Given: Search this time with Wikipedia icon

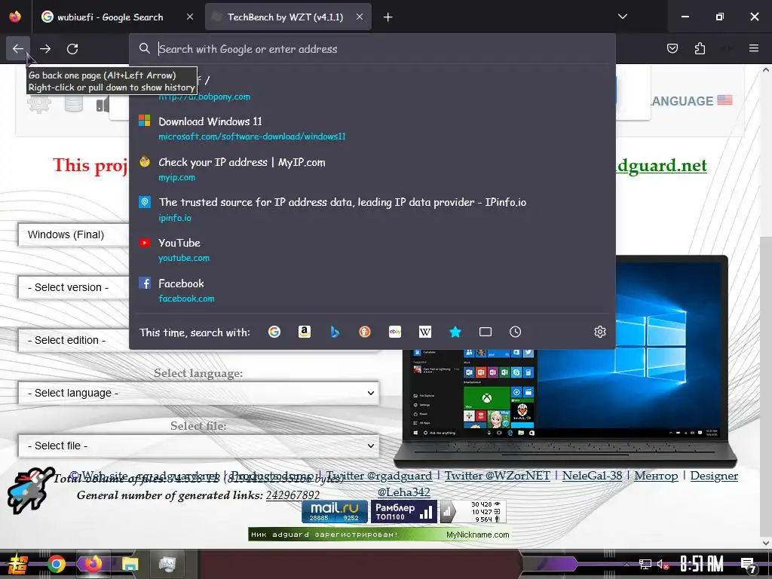Looking at the screenshot, I should click(x=425, y=332).
